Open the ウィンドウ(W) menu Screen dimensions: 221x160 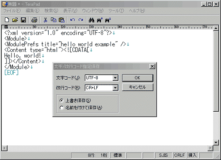click(x=93, y=11)
